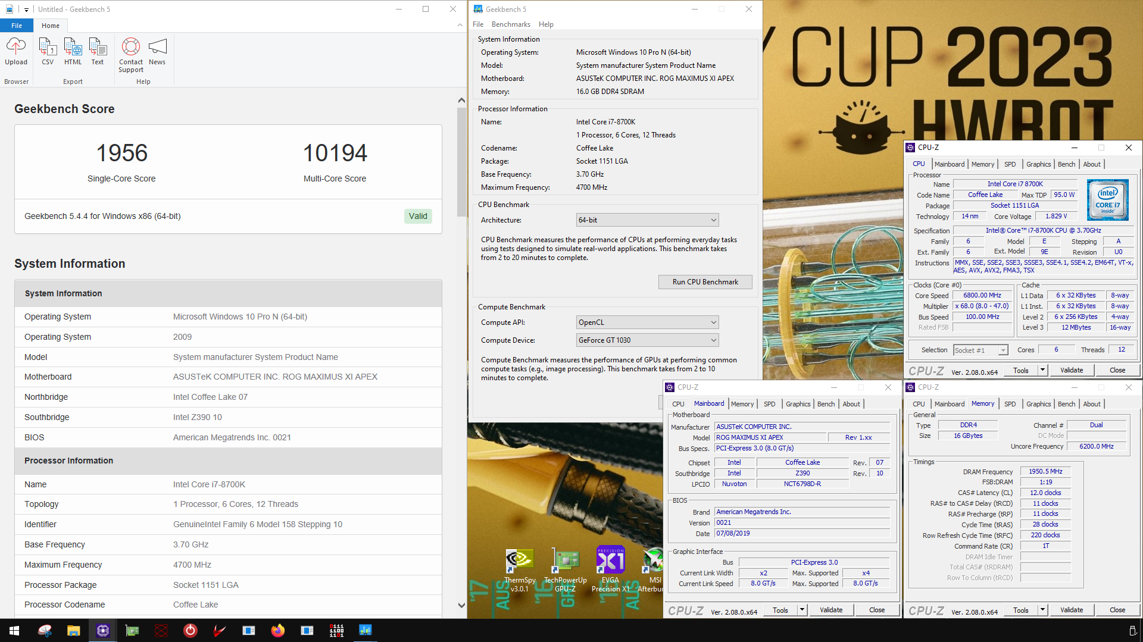Open the News icon in ribbon

click(157, 51)
